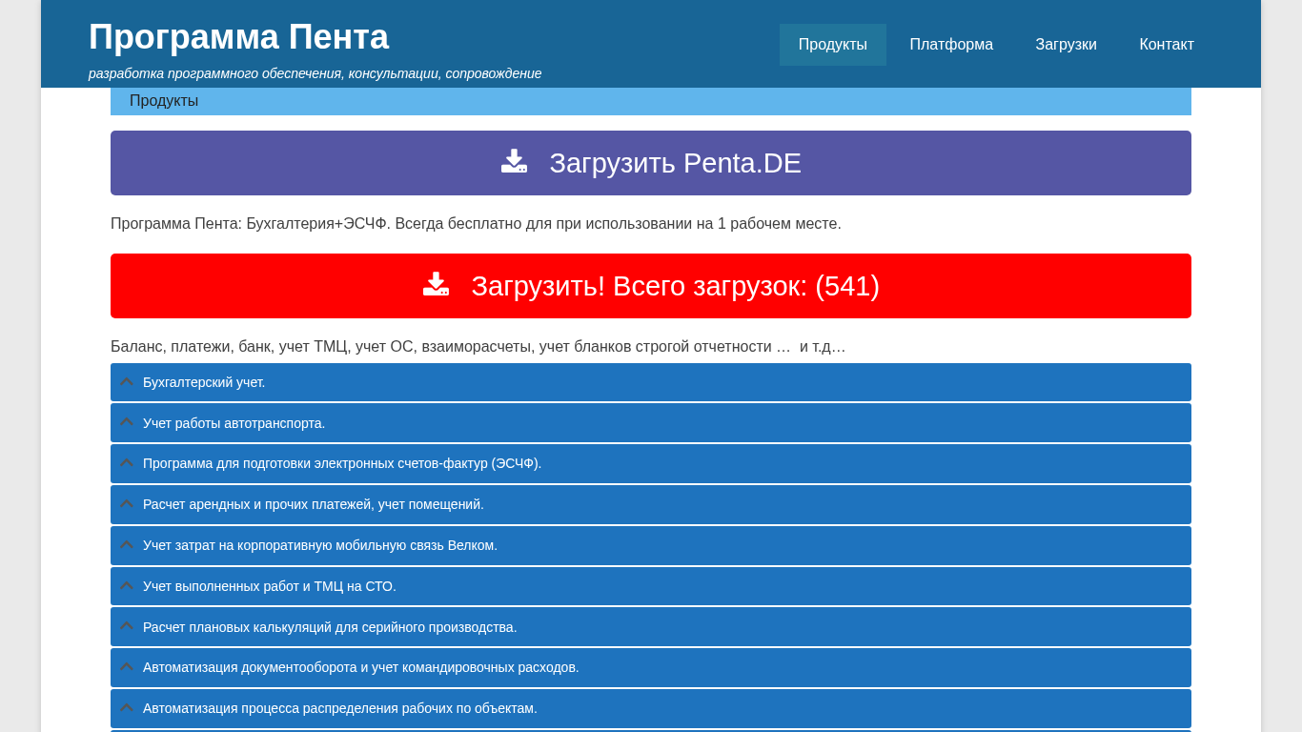Expand the распределения рабочих по объектам chevron
The height and width of the screenshot is (732, 1302).
[x=127, y=707]
